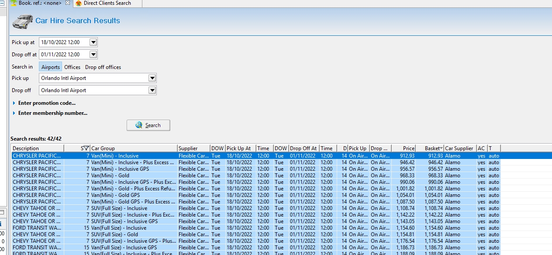This screenshot has width=552, height=255.
Task: Select the SUV(Full Size) - Inclusive row
Action: click(x=282, y=208)
